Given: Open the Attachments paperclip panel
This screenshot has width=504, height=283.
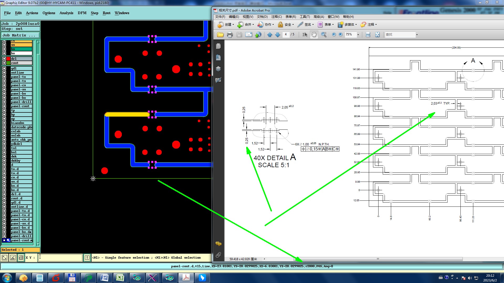Looking at the screenshot, I should coord(218,255).
